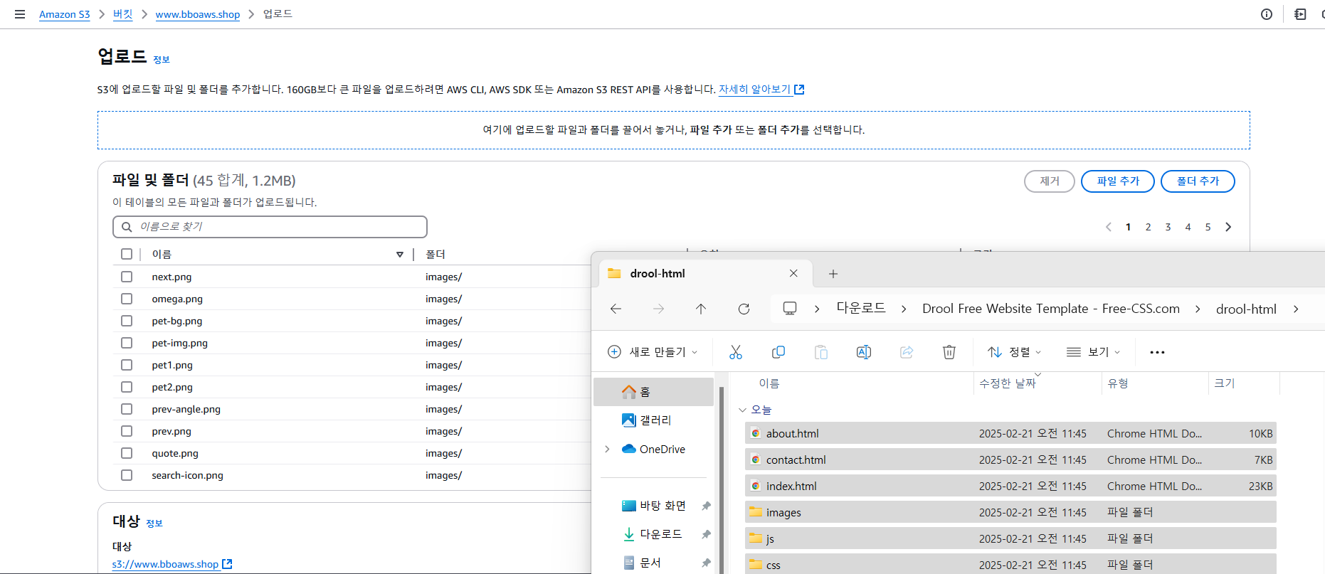Check the search-icon.png row checkbox
This screenshot has width=1325, height=574.
pyautogui.click(x=127, y=475)
